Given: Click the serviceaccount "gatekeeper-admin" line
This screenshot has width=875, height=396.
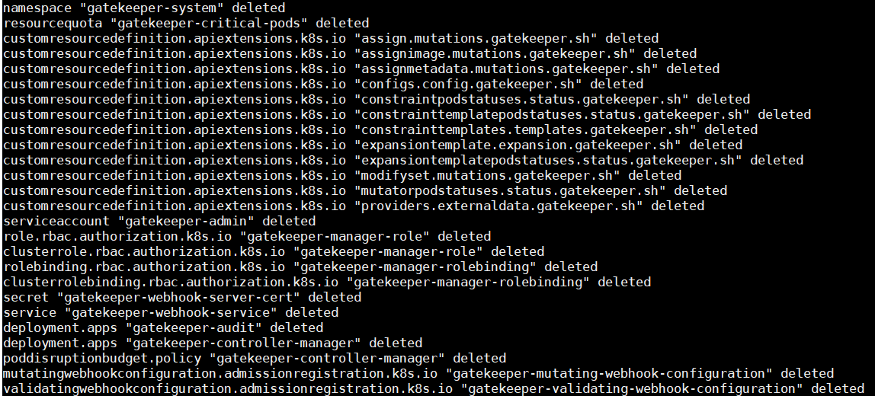Looking at the screenshot, I should (159, 221).
